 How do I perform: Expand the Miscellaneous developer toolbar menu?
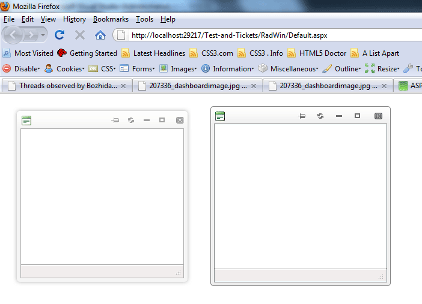coord(288,69)
